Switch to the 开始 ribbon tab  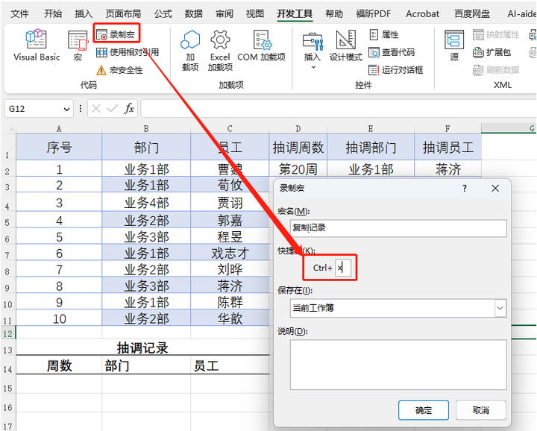click(53, 13)
